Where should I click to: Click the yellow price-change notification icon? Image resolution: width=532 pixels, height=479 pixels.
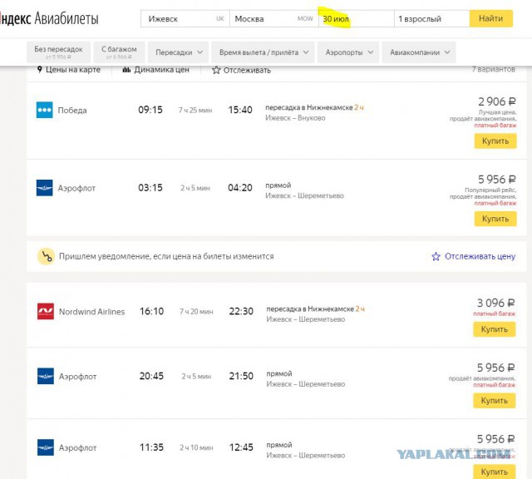47,256
